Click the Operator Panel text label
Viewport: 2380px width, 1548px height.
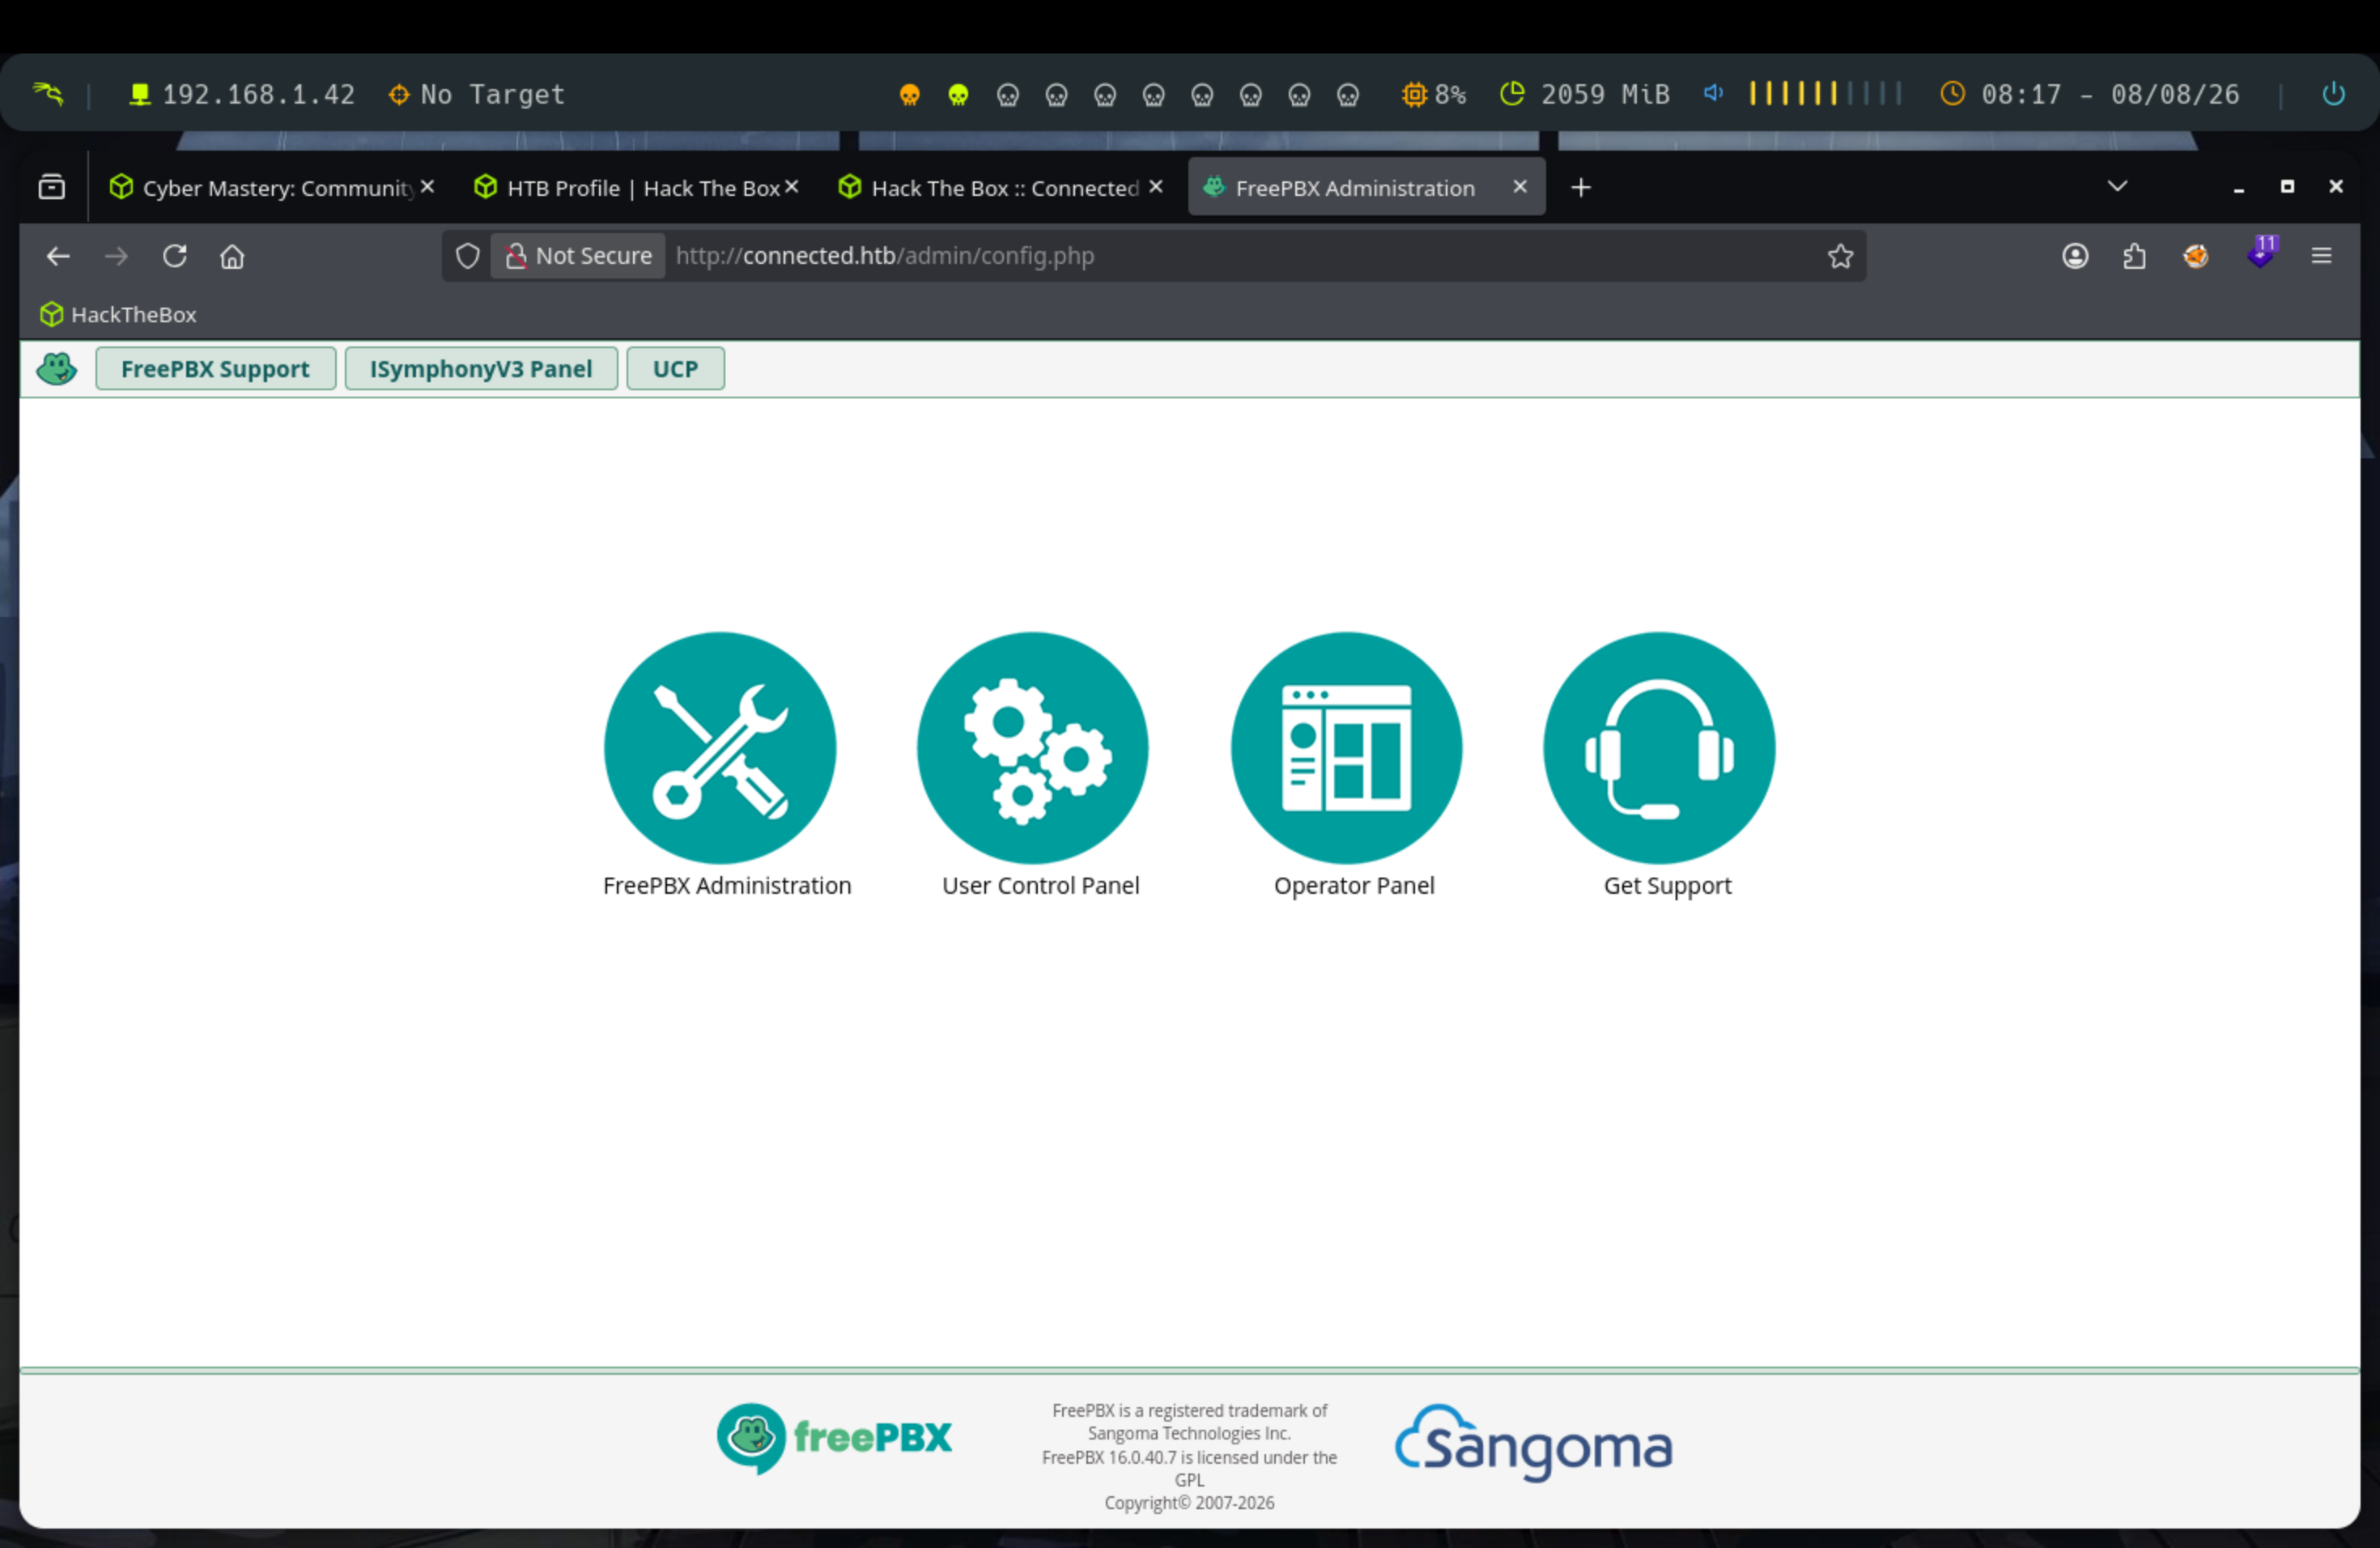1354,886
